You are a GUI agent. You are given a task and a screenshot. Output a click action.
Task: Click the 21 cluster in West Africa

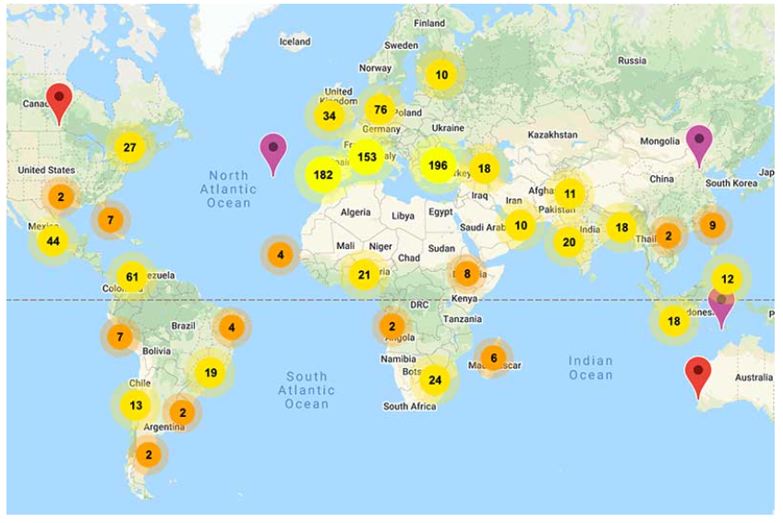364,274
